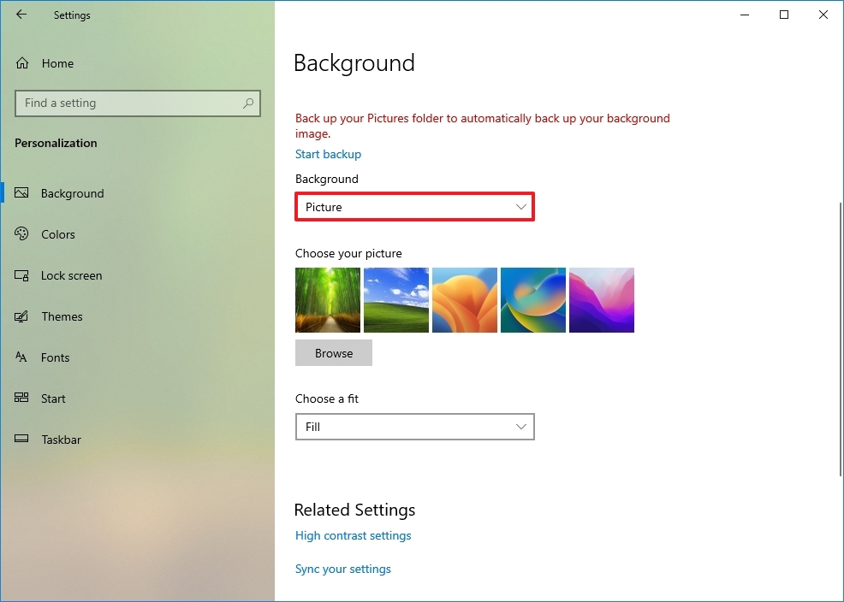844x602 pixels.
Task: Click the Home icon in sidebar
Action: pyautogui.click(x=22, y=63)
